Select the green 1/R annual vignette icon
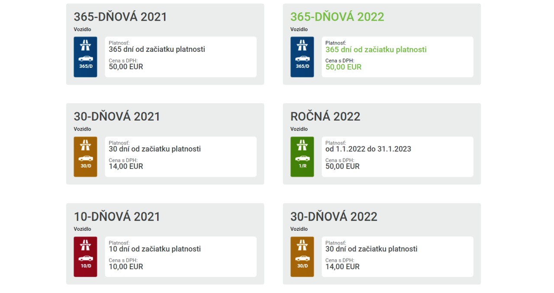The height and width of the screenshot is (293, 554). (x=302, y=157)
